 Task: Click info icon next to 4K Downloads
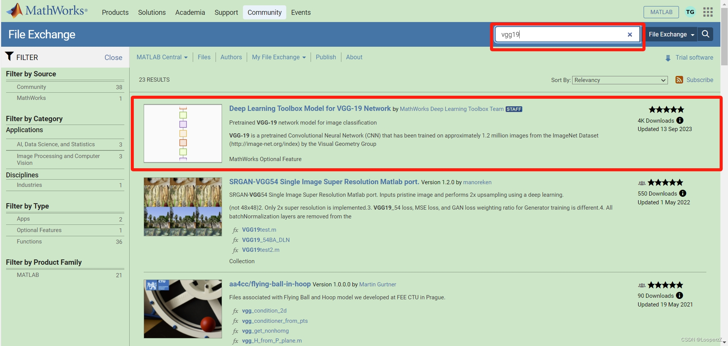(680, 120)
